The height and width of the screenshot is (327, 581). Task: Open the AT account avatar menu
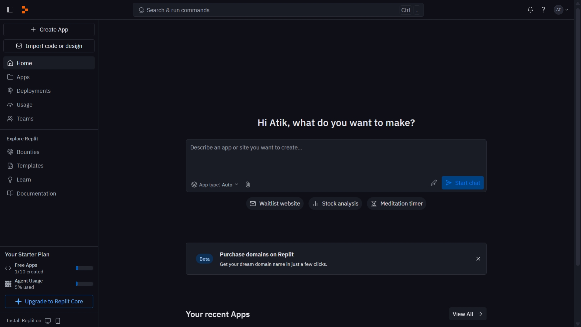click(x=561, y=10)
